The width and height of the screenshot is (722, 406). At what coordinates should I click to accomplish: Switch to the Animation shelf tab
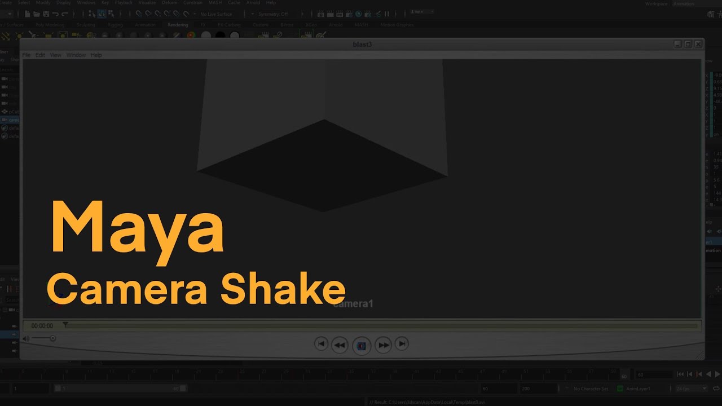click(145, 25)
